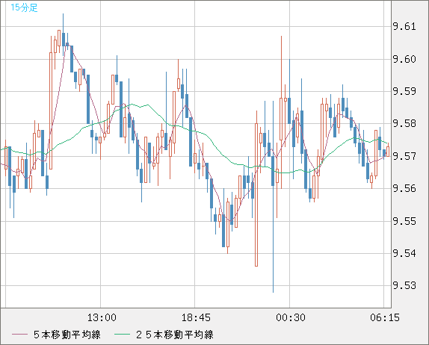Click the 9.56 price axis label
This screenshot has height=345, width=429.
point(404,188)
